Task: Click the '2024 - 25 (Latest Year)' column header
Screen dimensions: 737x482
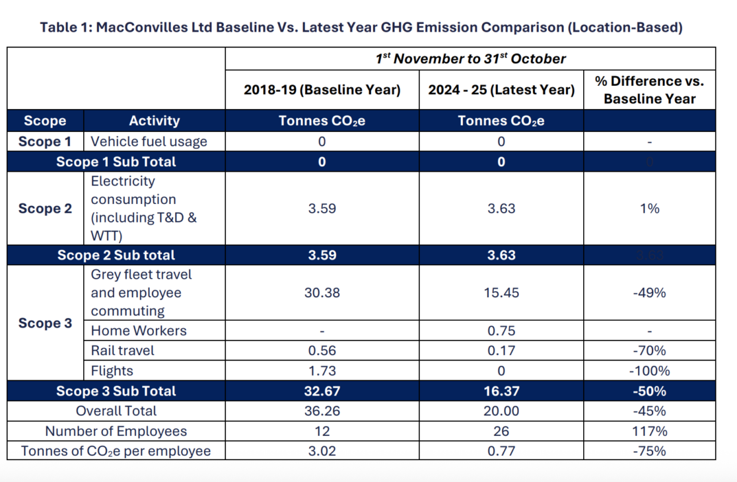Action: 501,90
